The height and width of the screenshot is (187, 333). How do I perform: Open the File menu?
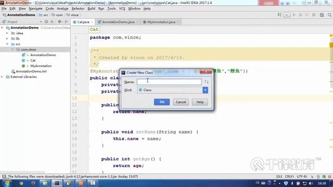[x=4, y=9]
